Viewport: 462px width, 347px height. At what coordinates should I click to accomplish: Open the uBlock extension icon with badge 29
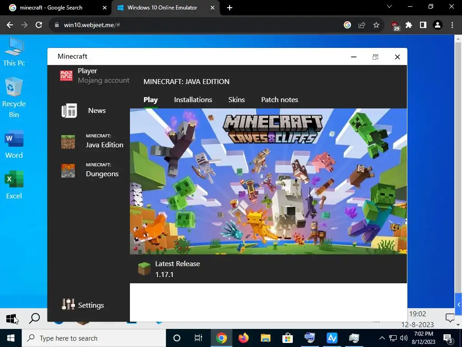coord(395,26)
